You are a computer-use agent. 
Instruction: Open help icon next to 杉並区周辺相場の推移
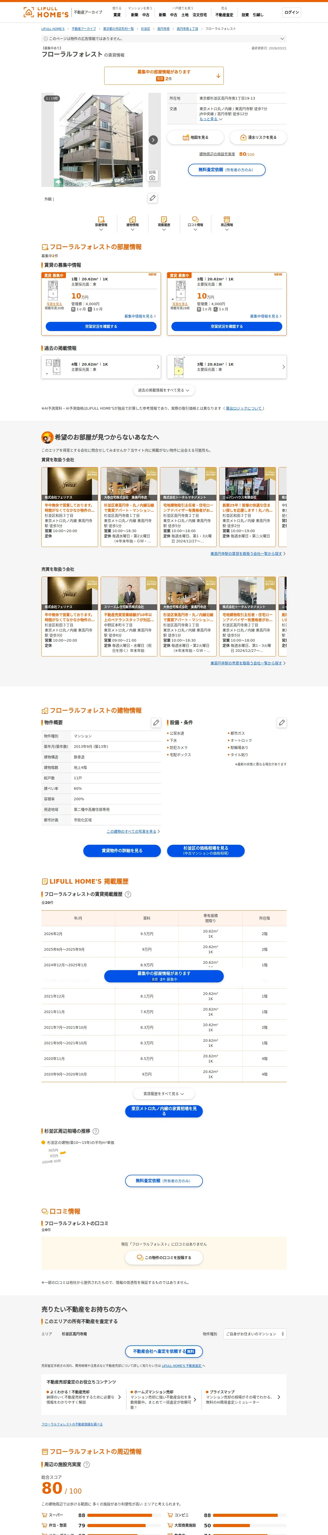(96, 1131)
